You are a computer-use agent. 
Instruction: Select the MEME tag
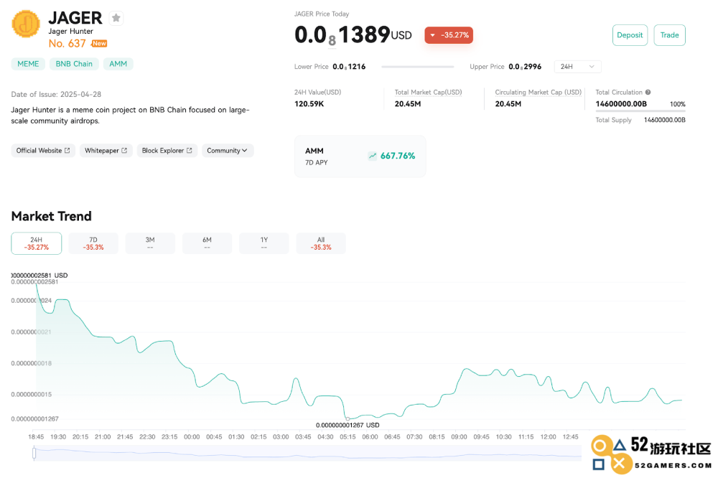pyautogui.click(x=28, y=64)
